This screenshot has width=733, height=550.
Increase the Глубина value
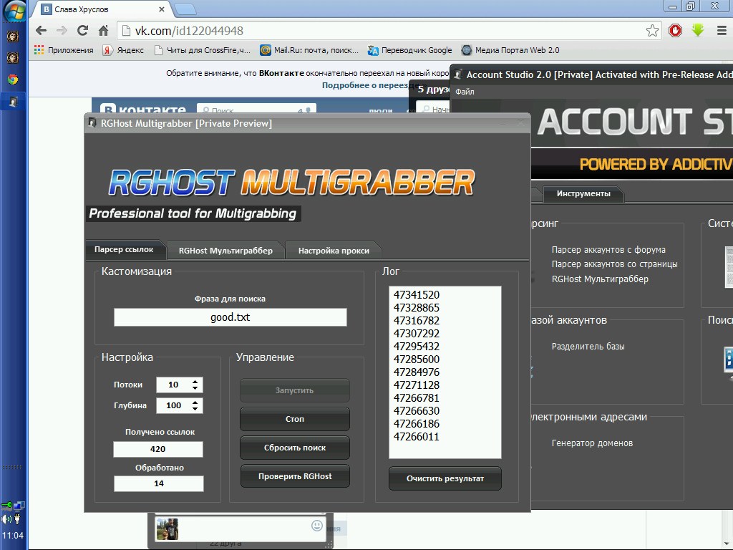pos(195,402)
